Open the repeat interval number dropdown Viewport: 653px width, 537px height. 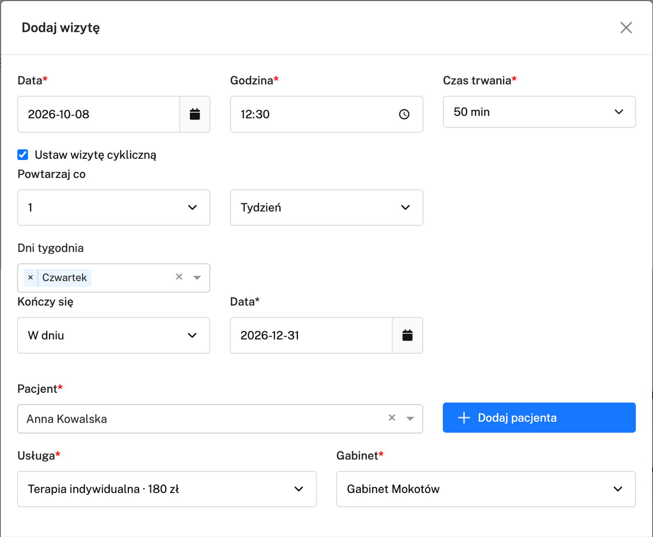pos(113,207)
